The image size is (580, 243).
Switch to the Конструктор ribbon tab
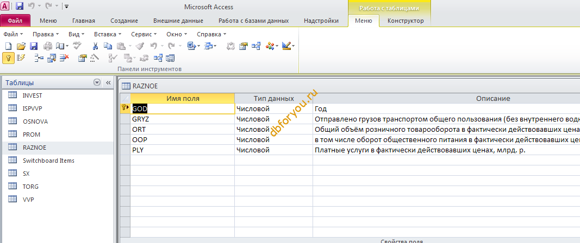[x=406, y=21]
